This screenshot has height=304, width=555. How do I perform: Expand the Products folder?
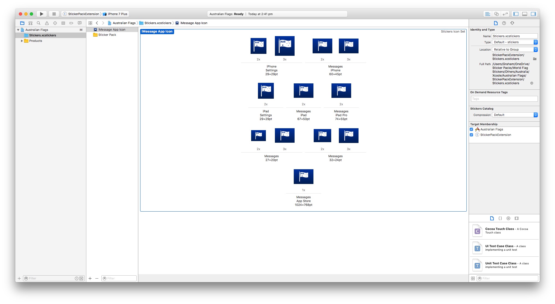pos(22,41)
